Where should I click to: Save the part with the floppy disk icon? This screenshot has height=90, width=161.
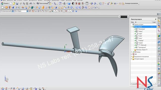(x=17, y=3)
